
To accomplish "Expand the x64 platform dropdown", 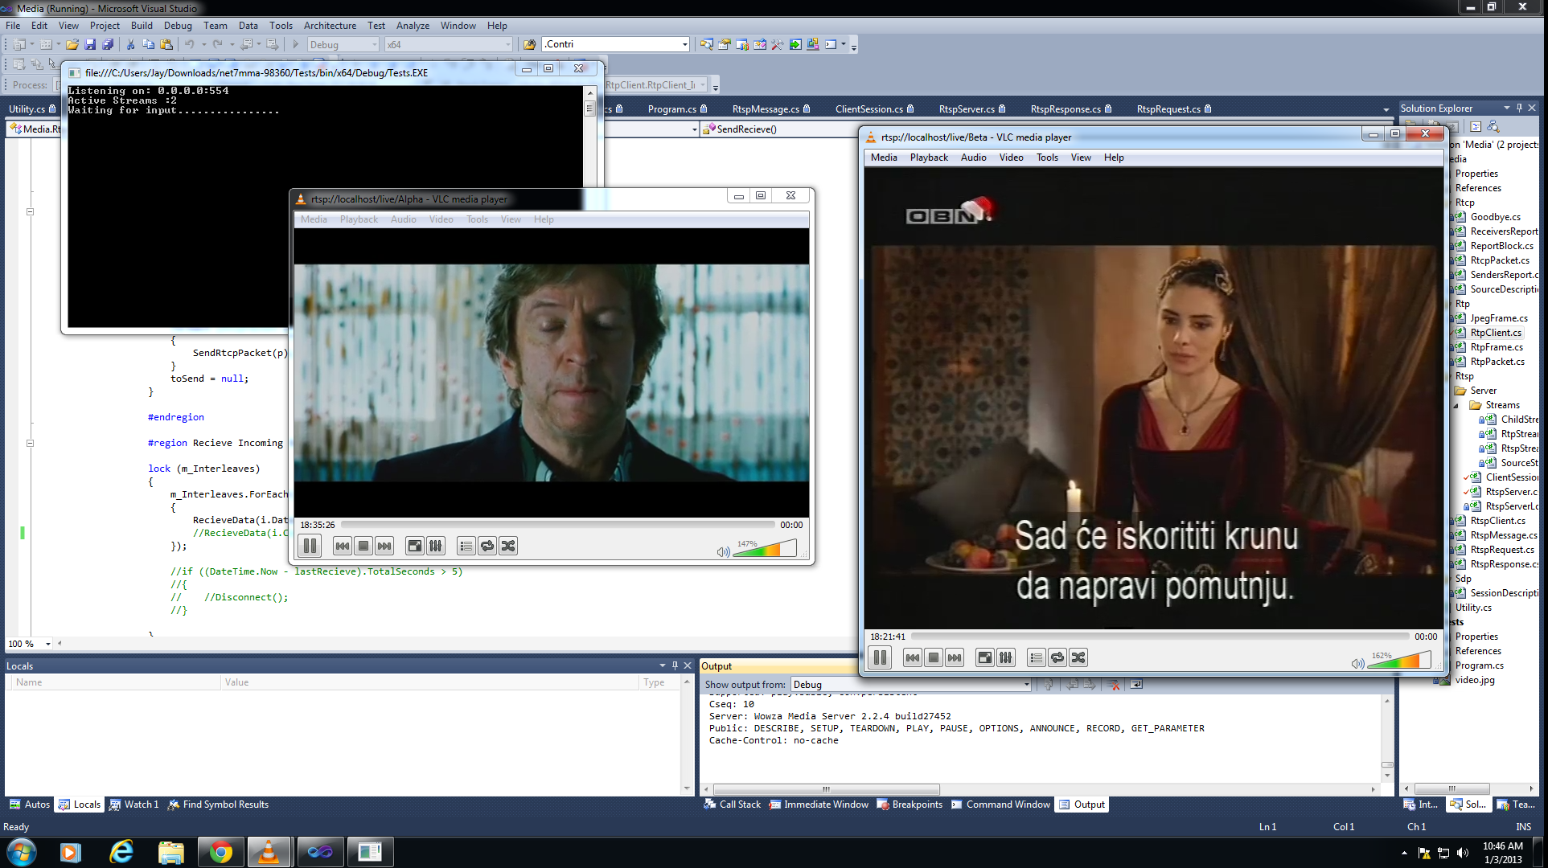I will pyautogui.click(x=507, y=45).
